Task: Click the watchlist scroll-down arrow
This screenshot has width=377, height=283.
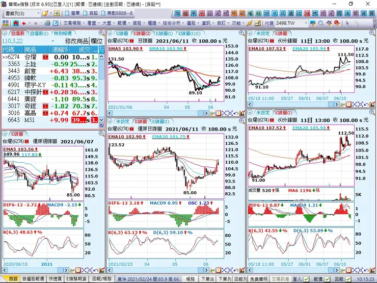Action: point(101,120)
